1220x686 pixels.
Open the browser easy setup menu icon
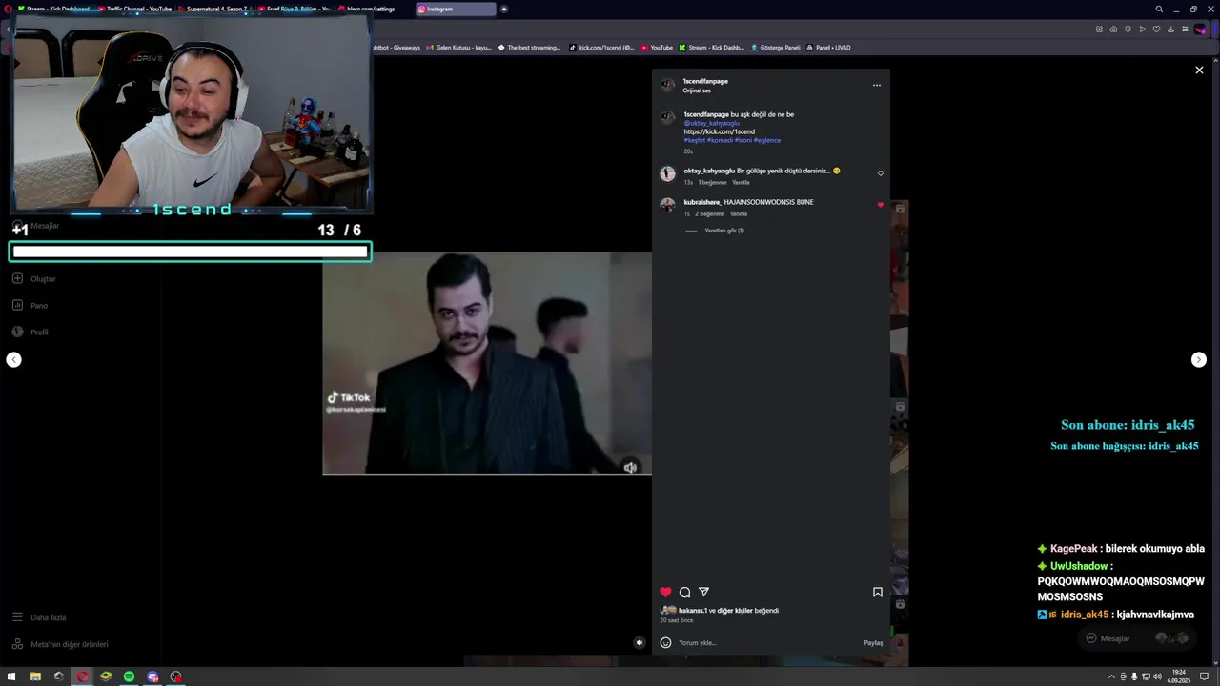click(x=1185, y=29)
